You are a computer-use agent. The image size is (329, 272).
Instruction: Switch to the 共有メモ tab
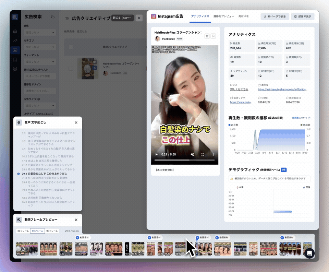[243, 16]
